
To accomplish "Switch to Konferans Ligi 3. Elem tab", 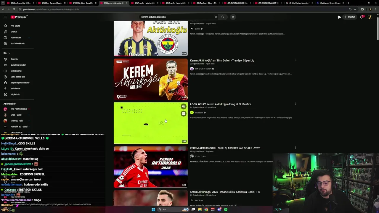I will point(21,3).
